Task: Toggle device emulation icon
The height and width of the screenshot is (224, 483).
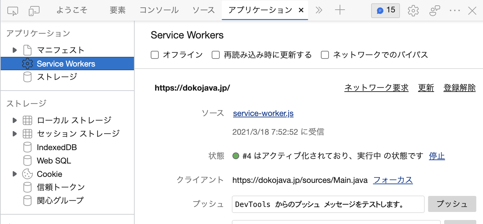Action: coord(34,11)
